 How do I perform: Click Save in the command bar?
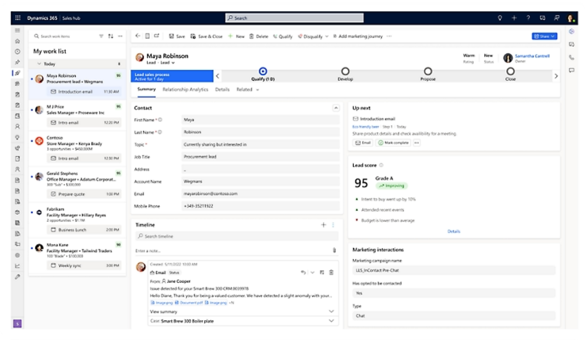(x=176, y=36)
